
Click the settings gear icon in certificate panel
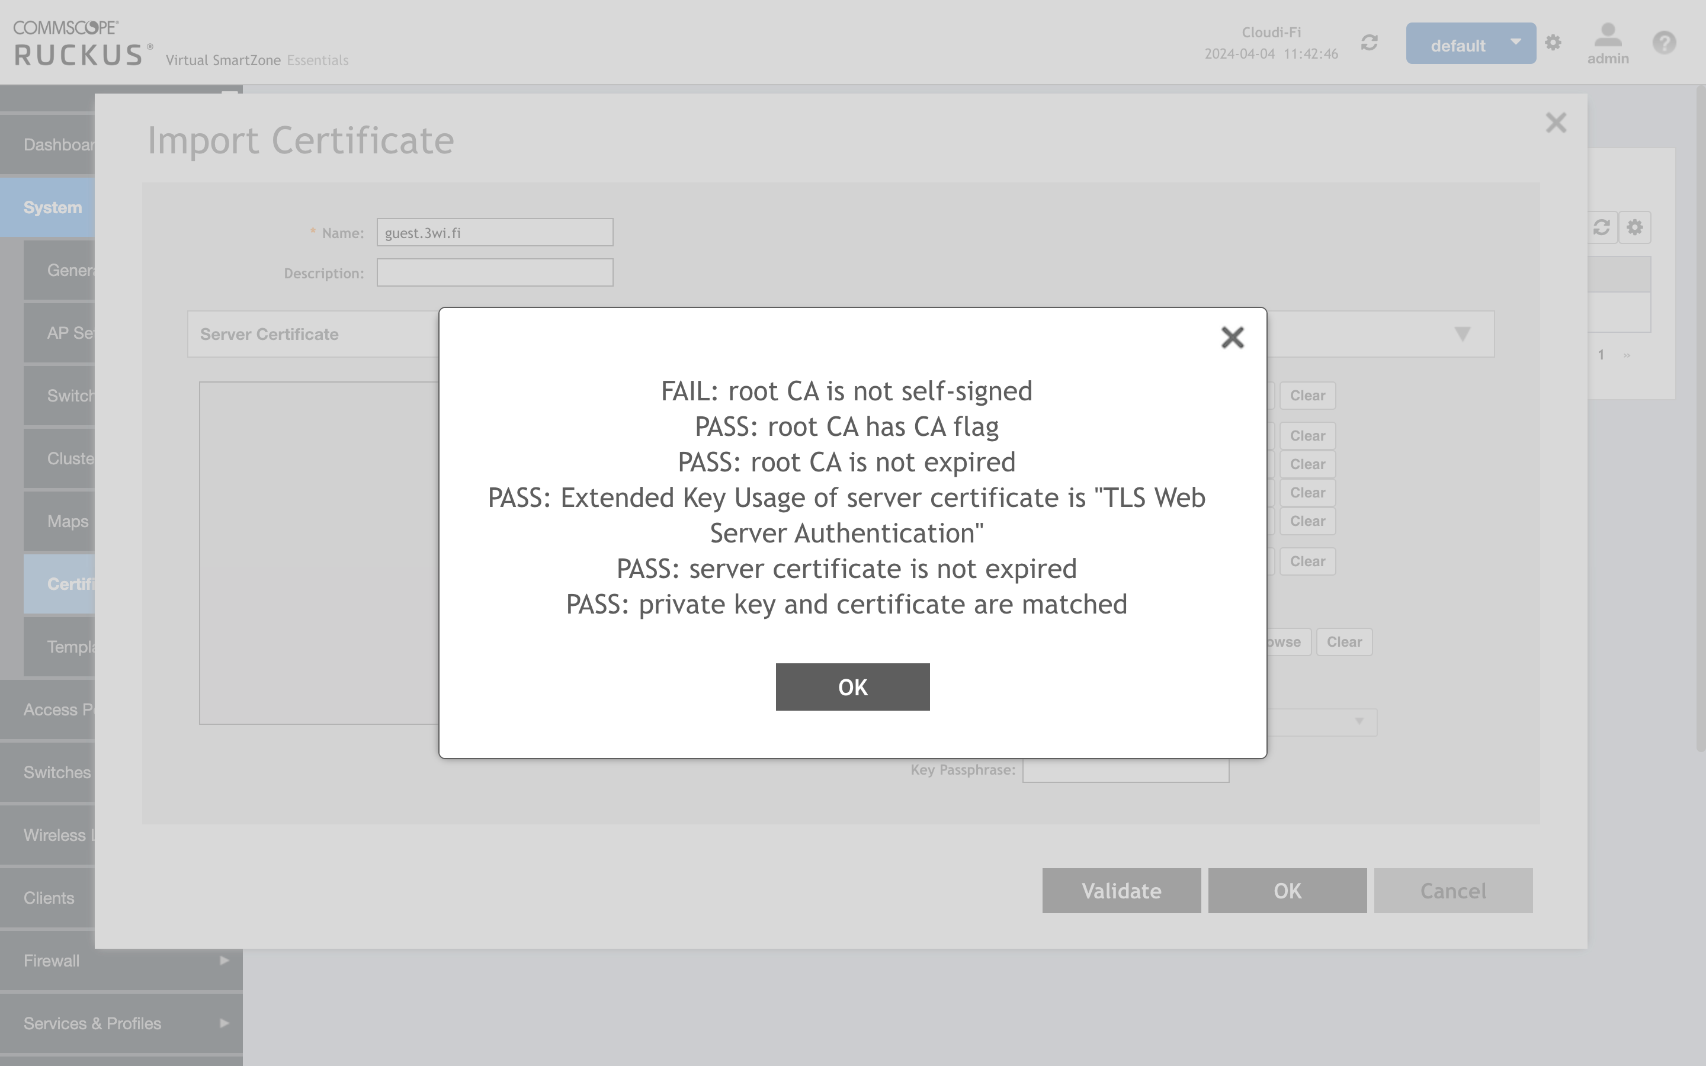pos(1635,227)
